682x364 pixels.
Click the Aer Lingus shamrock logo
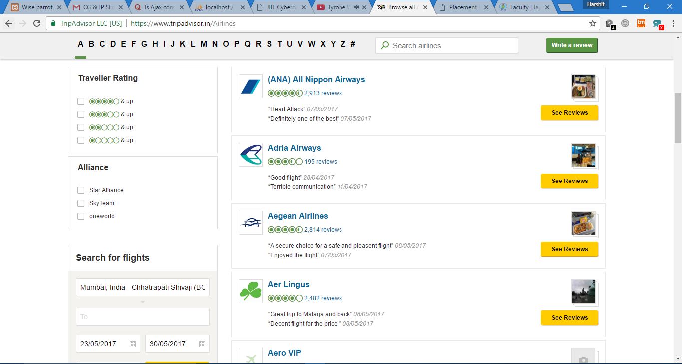pyautogui.click(x=251, y=291)
